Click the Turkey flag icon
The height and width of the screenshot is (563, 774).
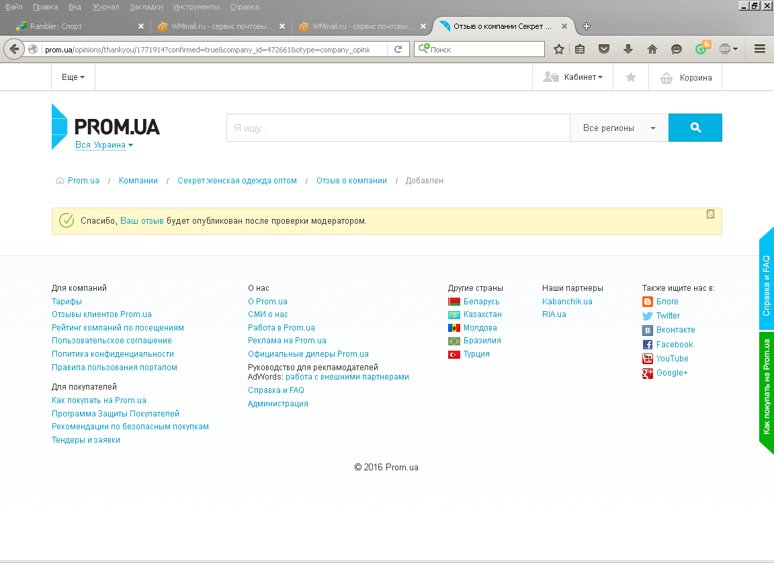point(454,354)
